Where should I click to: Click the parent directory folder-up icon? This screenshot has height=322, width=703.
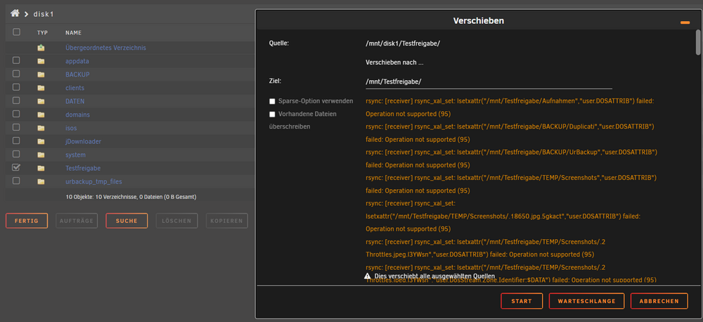click(x=41, y=48)
